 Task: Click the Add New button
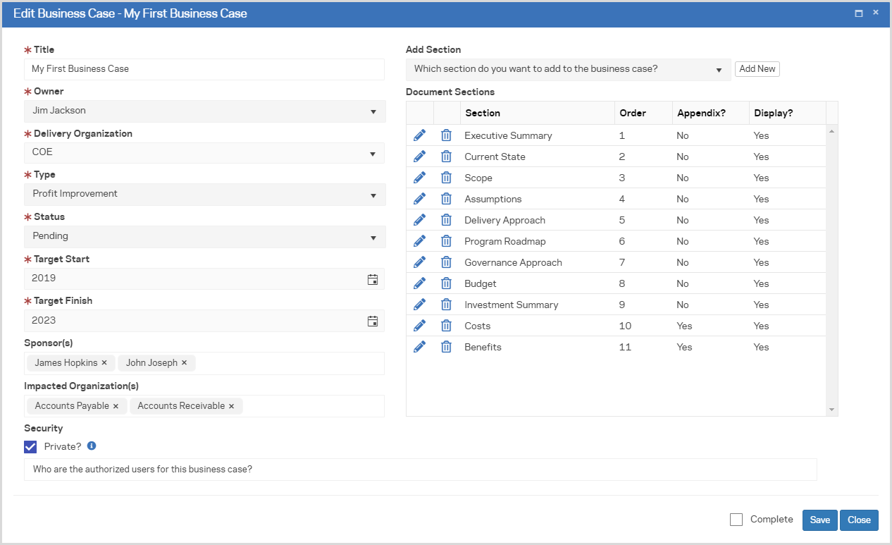[757, 69]
